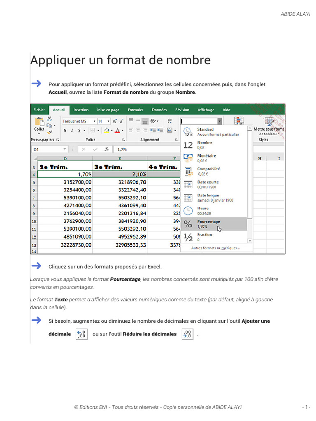
Task: Open the Trebuchet MS font dropdown
Action: (94, 121)
